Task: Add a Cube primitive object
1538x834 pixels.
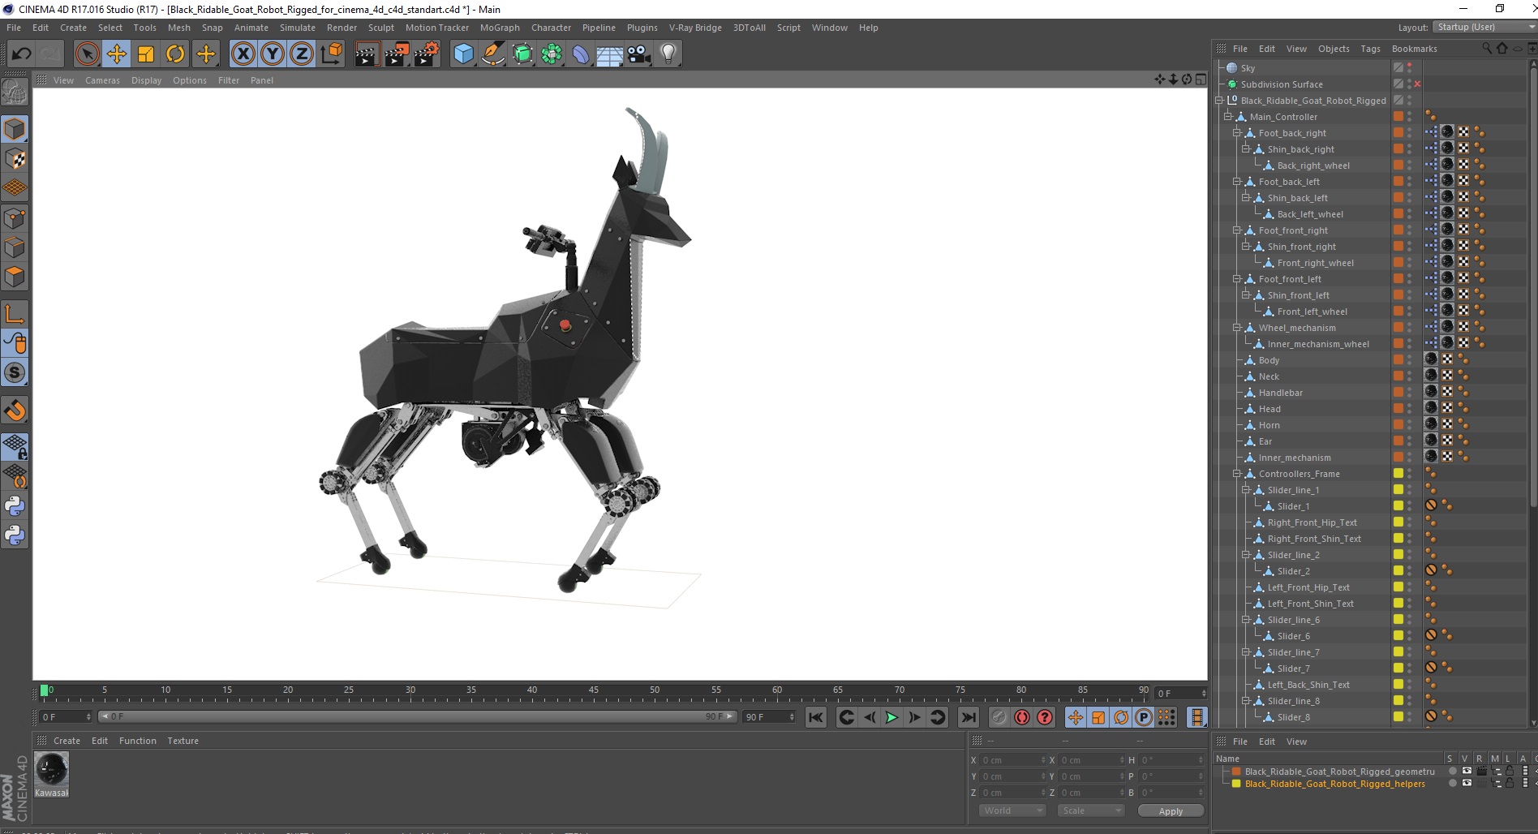Action: tap(463, 54)
